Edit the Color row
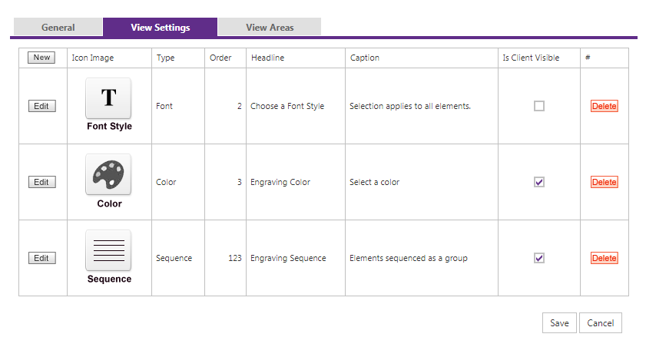 (41, 182)
